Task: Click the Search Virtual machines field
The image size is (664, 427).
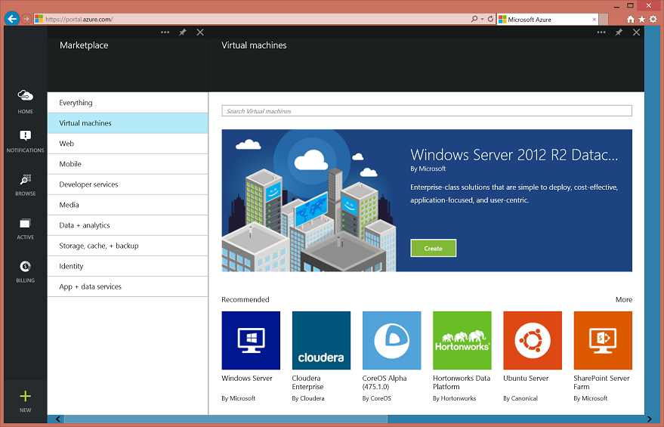Action: tap(427, 111)
